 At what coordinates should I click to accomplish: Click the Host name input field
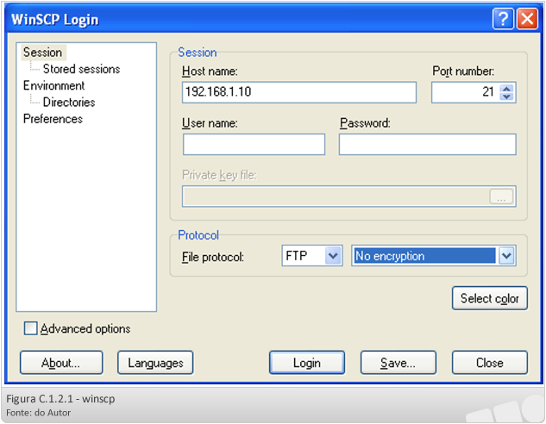tap(299, 92)
